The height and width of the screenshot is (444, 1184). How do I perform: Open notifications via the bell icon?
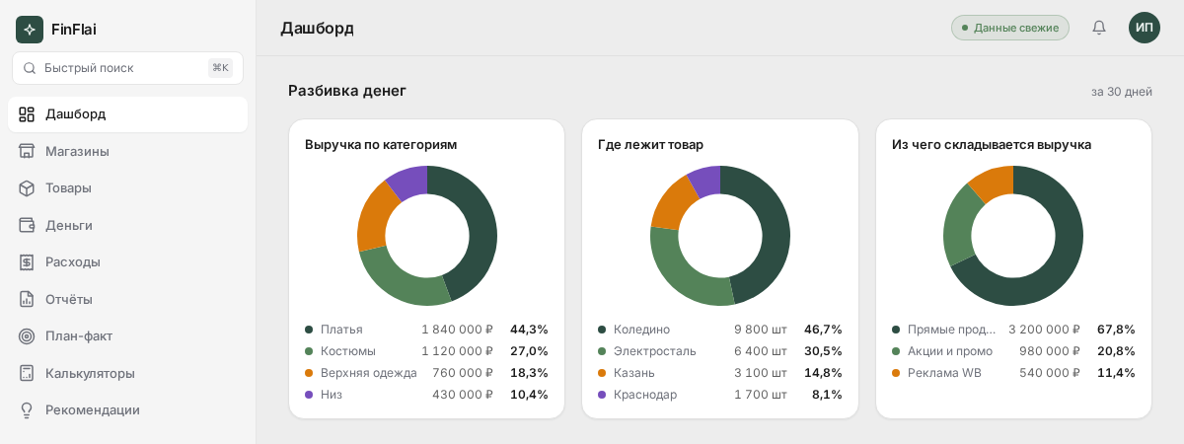(x=1099, y=28)
